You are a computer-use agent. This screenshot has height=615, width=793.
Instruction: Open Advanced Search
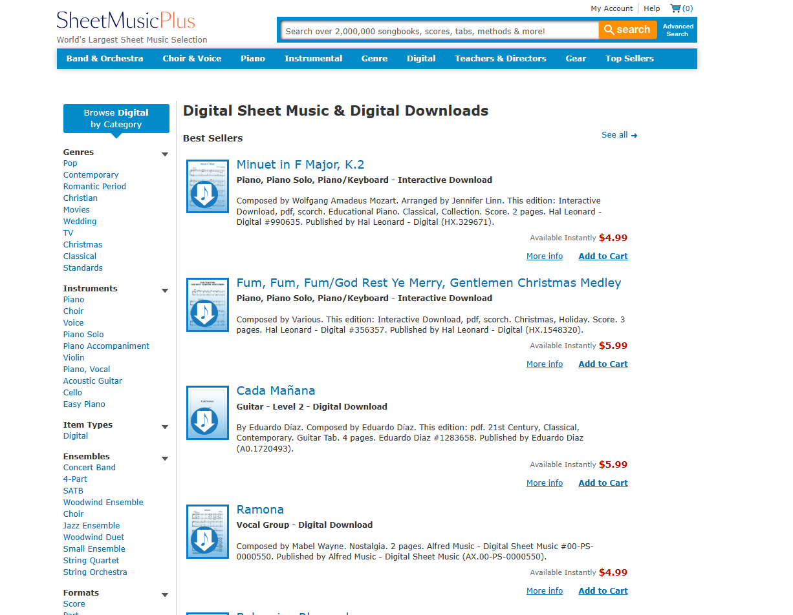pos(677,30)
